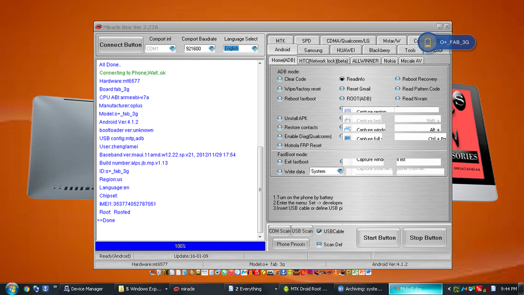Click the MoboRobo battery device icon

click(x=428, y=43)
